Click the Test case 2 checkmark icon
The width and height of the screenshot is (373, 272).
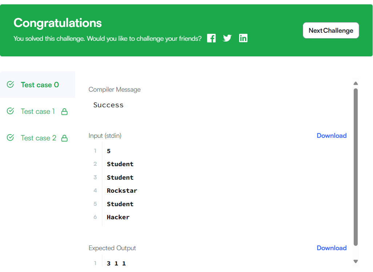click(x=10, y=138)
